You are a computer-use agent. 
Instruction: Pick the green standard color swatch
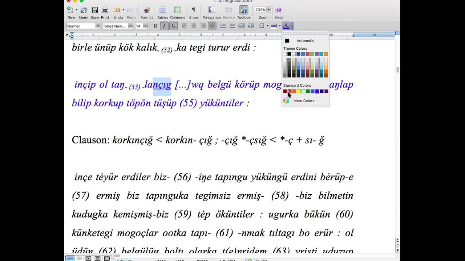[x=308, y=91]
